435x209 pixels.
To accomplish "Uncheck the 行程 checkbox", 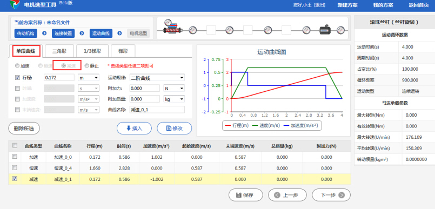I will pos(17,78).
